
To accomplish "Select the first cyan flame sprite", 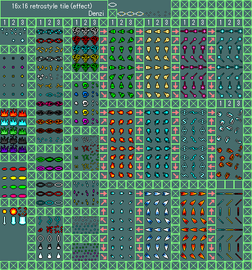I will 4,121.
